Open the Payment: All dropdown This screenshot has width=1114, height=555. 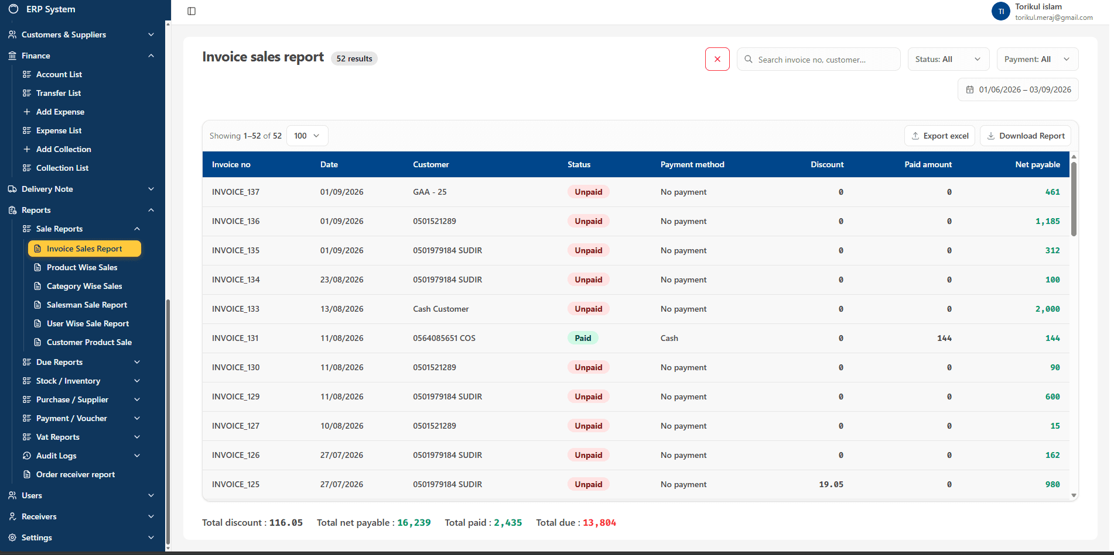pos(1037,59)
